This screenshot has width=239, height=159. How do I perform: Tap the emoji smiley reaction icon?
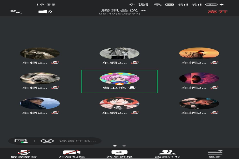47,141
